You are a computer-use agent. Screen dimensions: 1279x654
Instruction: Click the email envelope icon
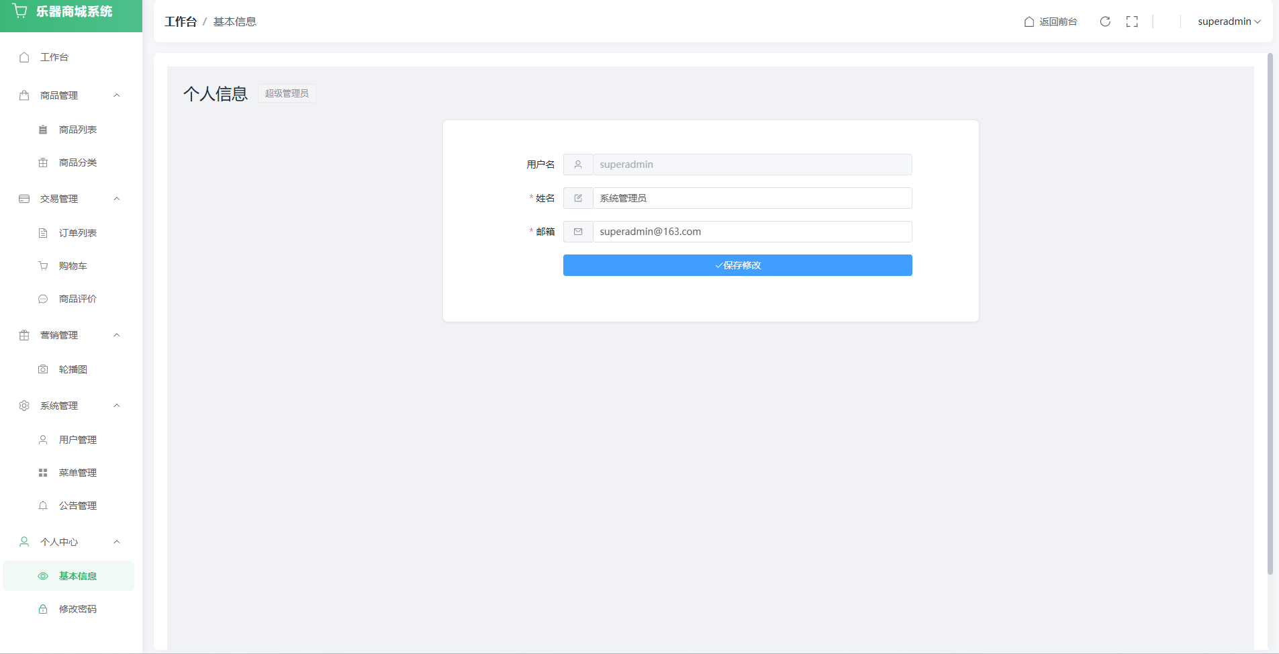tap(578, 232)
